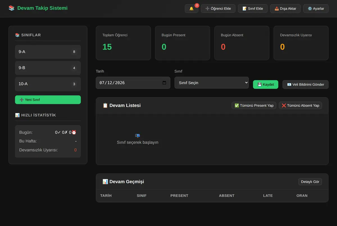
Task: Open notifications bell
Action: point(192,8)
